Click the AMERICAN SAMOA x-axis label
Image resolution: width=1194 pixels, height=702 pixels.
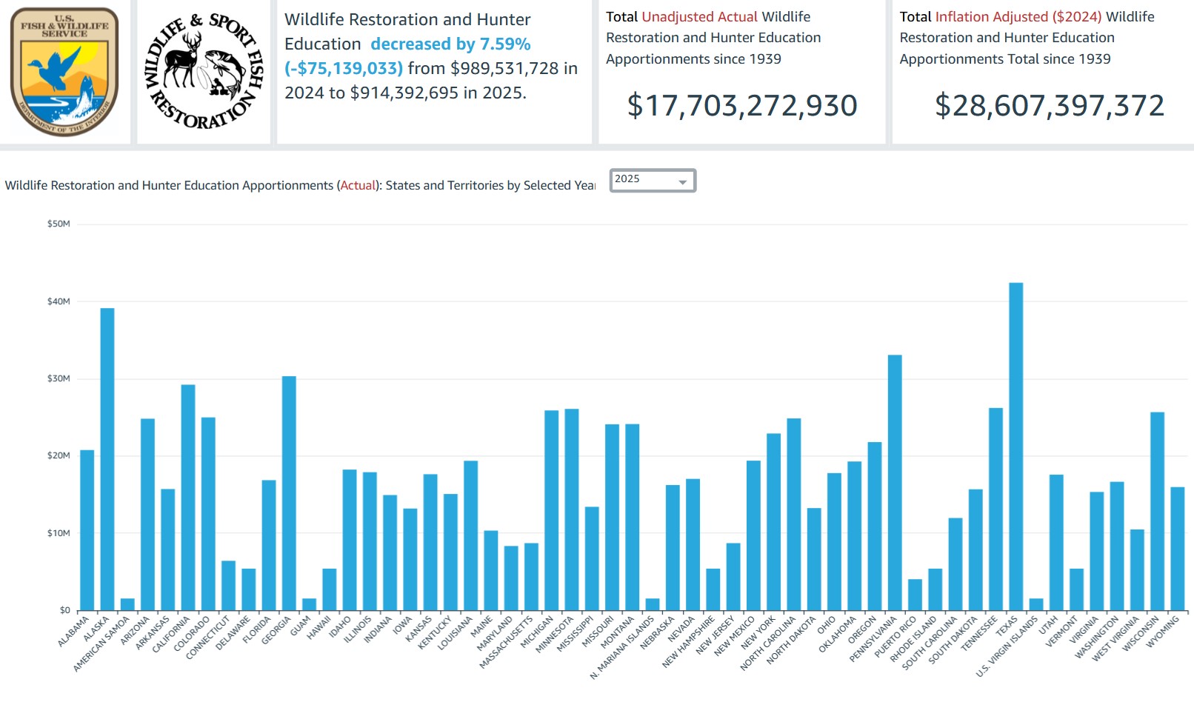[101, 643]
